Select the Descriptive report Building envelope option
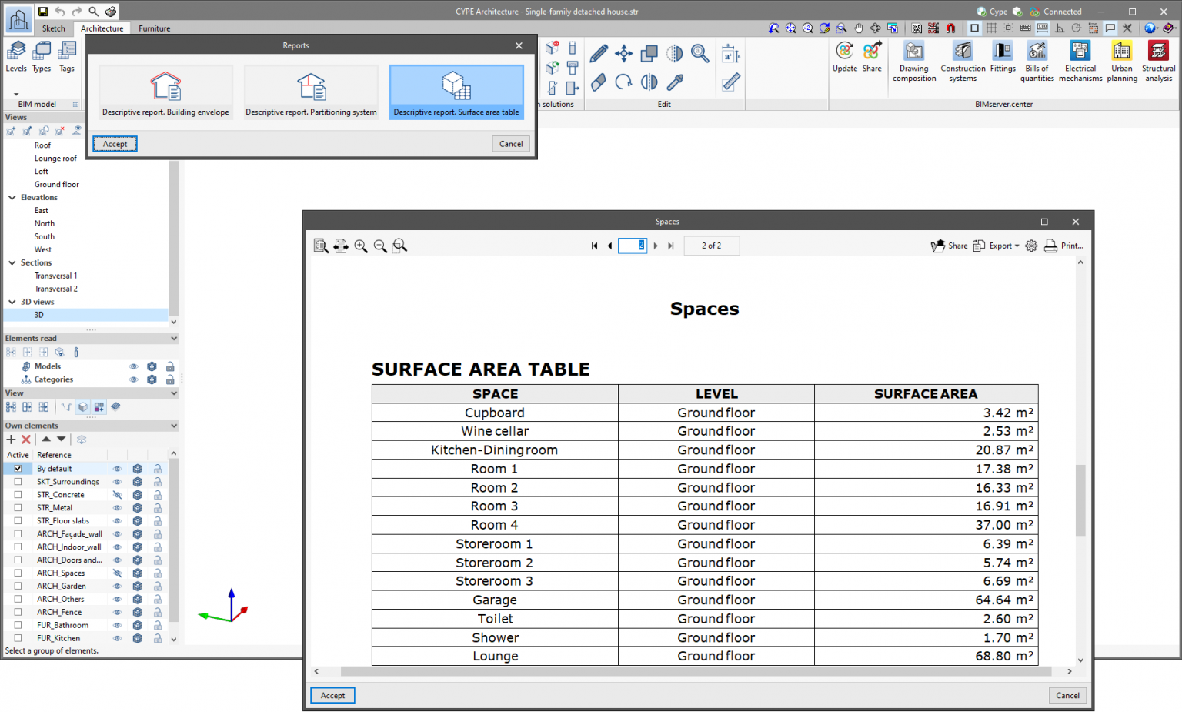The image size is (1182, 712). click(165, 92)
